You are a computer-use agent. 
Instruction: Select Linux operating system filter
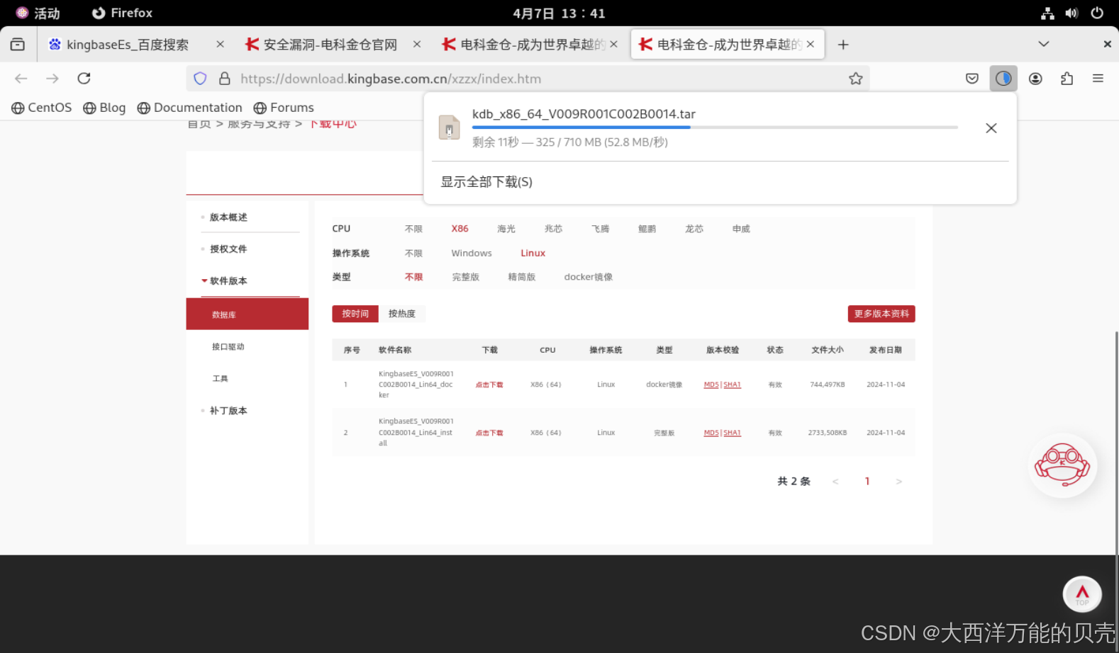tap(533, 253)
